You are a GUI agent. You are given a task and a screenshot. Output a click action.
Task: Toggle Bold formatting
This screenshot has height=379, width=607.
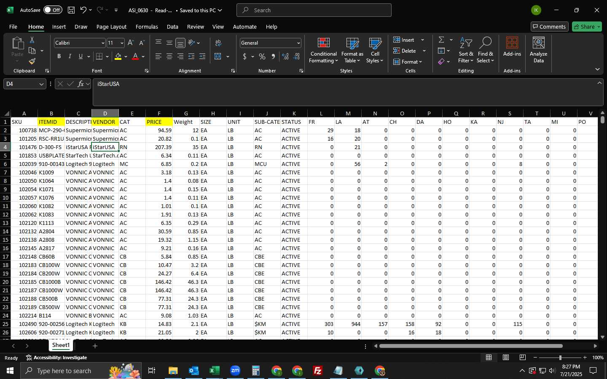(59, 56)
